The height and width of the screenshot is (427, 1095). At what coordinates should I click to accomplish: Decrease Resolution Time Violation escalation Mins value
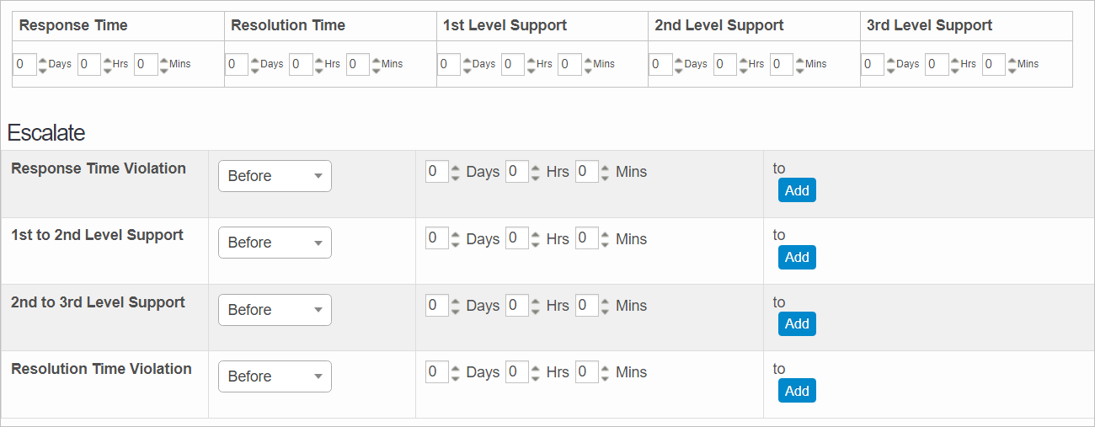click(604, 377)
